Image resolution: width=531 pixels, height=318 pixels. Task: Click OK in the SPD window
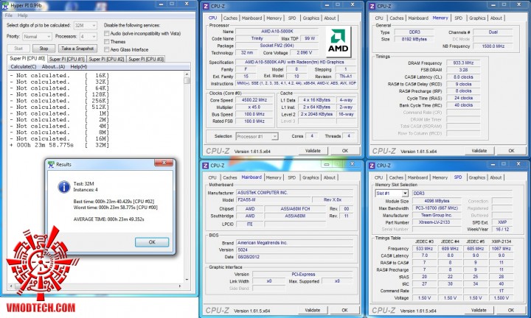tap(510, 310)
